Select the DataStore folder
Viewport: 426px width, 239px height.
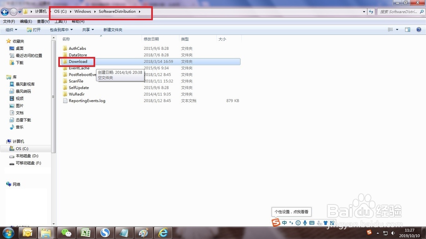pos(78,55)
